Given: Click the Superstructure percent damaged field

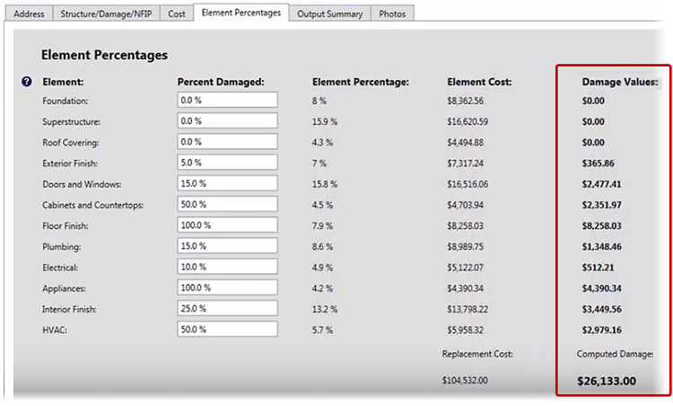Looking at the screenshot, I should 228,120.
